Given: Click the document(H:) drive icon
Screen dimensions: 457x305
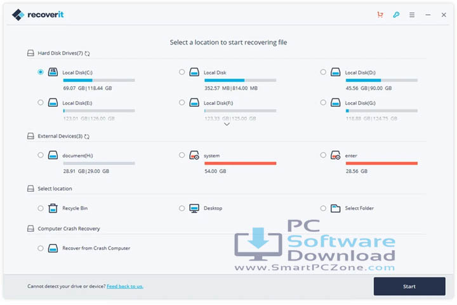Looking at the screenshot, I should (x=53, y=155).
